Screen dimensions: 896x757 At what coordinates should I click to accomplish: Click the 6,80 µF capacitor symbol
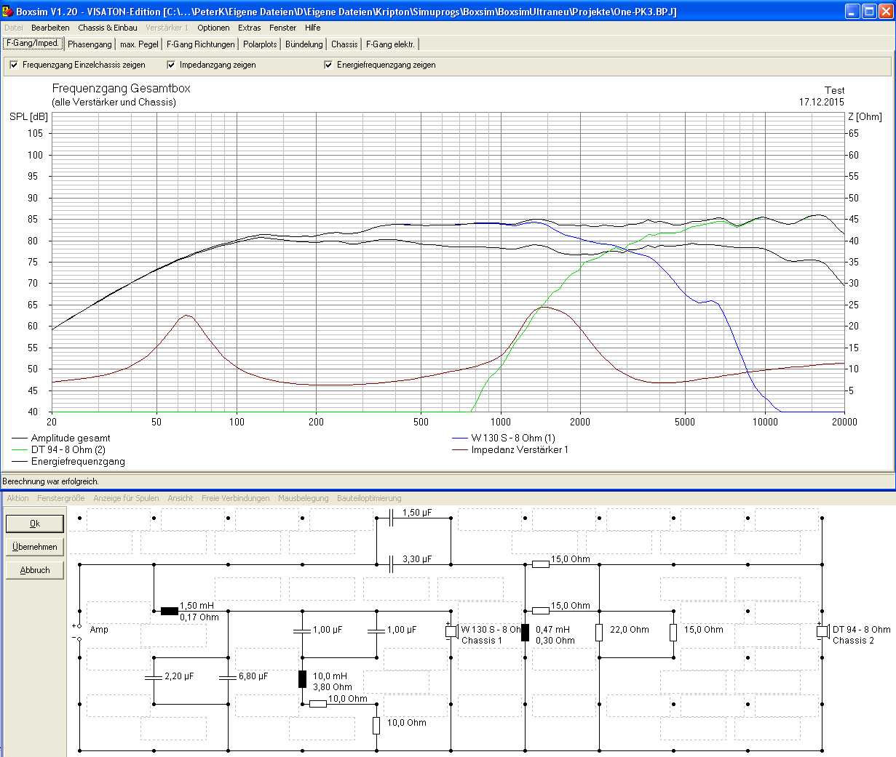[x=228, y=678]
